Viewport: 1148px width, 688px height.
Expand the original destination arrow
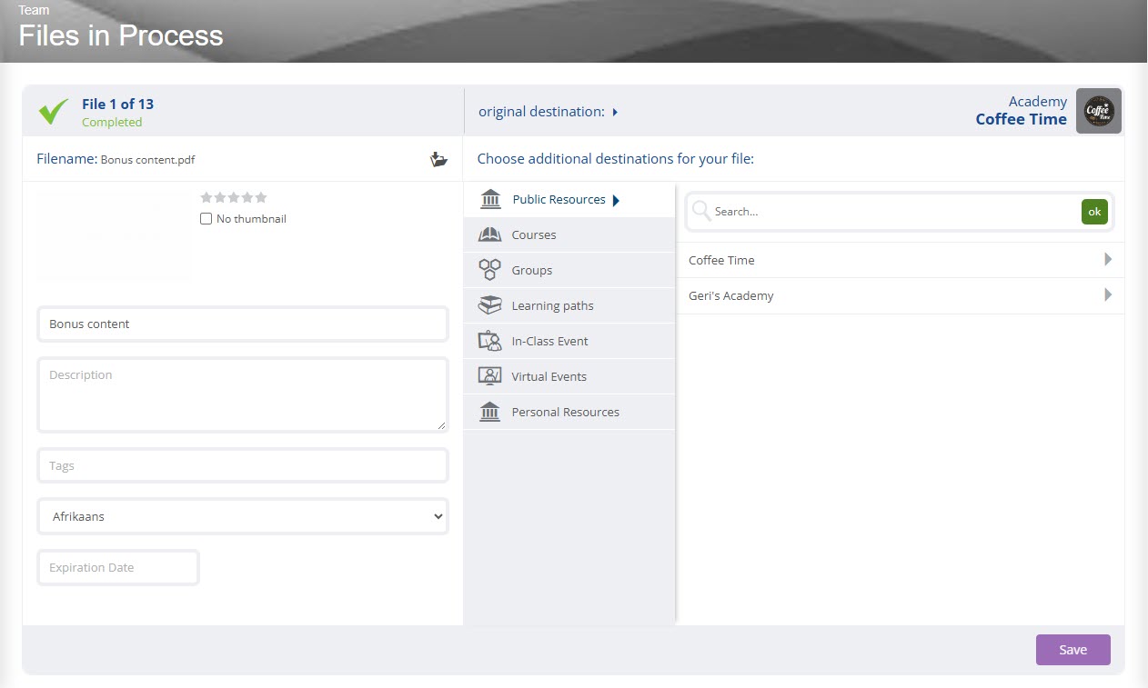615,113
